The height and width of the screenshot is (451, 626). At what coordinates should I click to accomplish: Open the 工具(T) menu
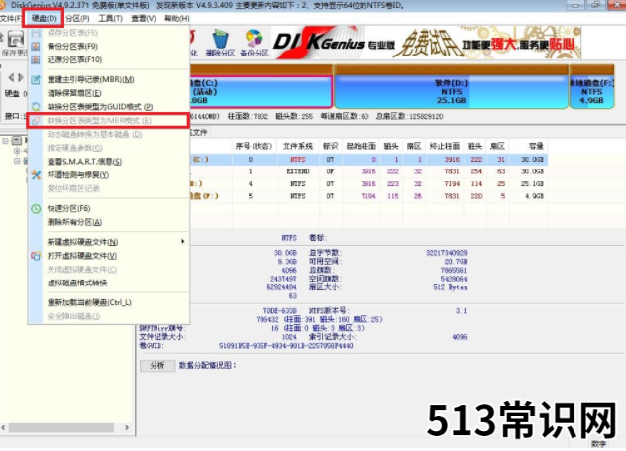pyautogui.click(x=110, y=19)
